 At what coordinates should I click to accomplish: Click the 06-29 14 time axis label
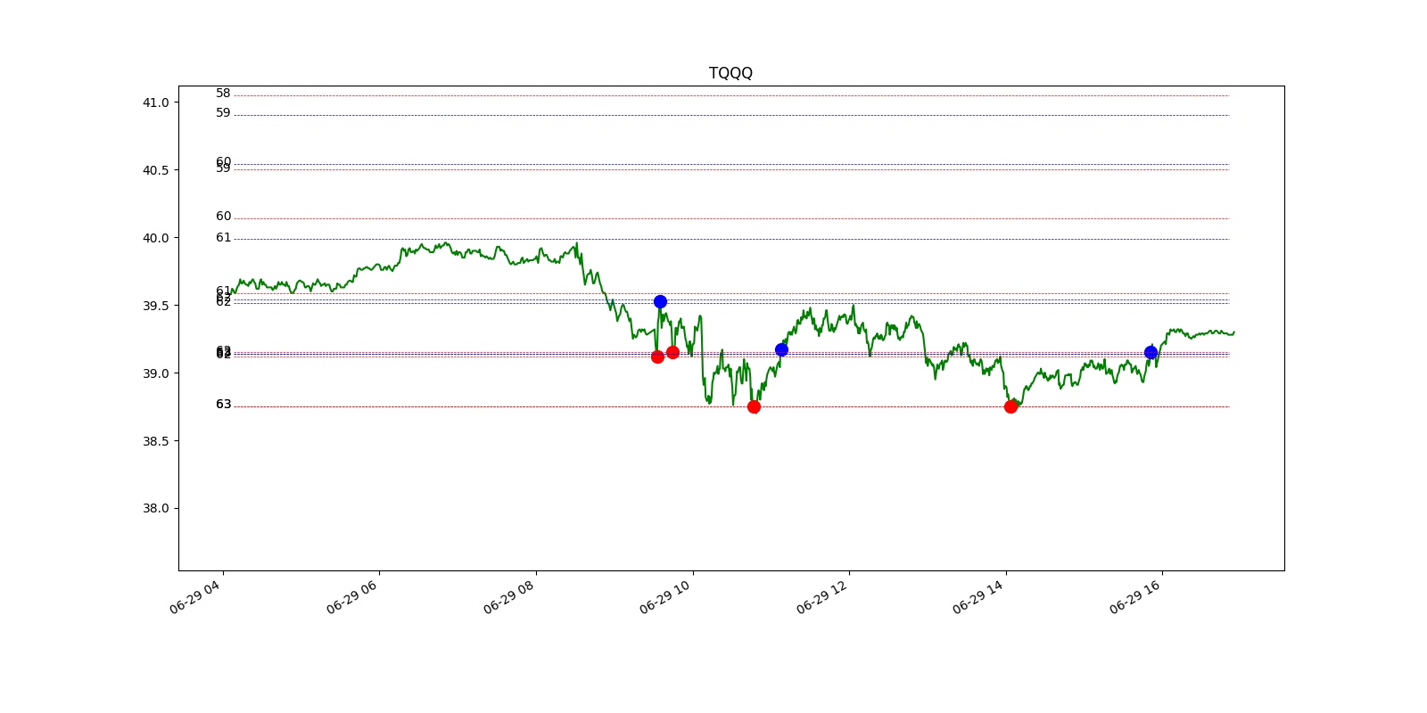(979, 595)
